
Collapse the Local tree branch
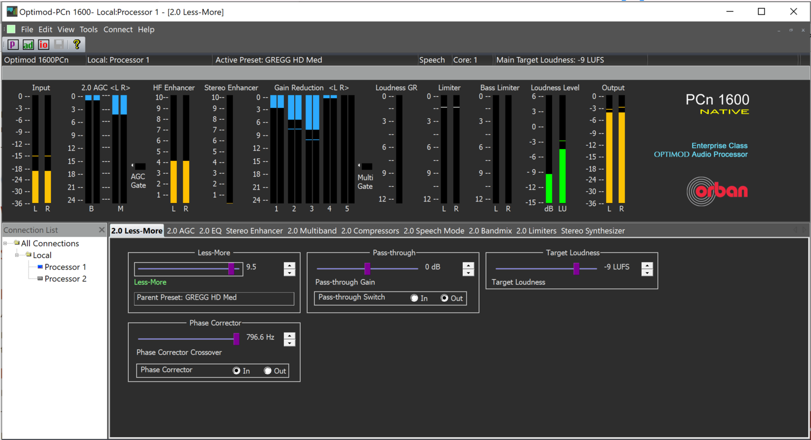[17, 255]
